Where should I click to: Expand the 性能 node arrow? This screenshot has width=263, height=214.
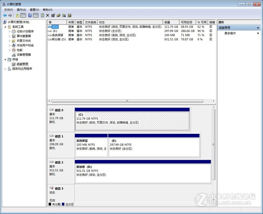(x=10, y=50)
